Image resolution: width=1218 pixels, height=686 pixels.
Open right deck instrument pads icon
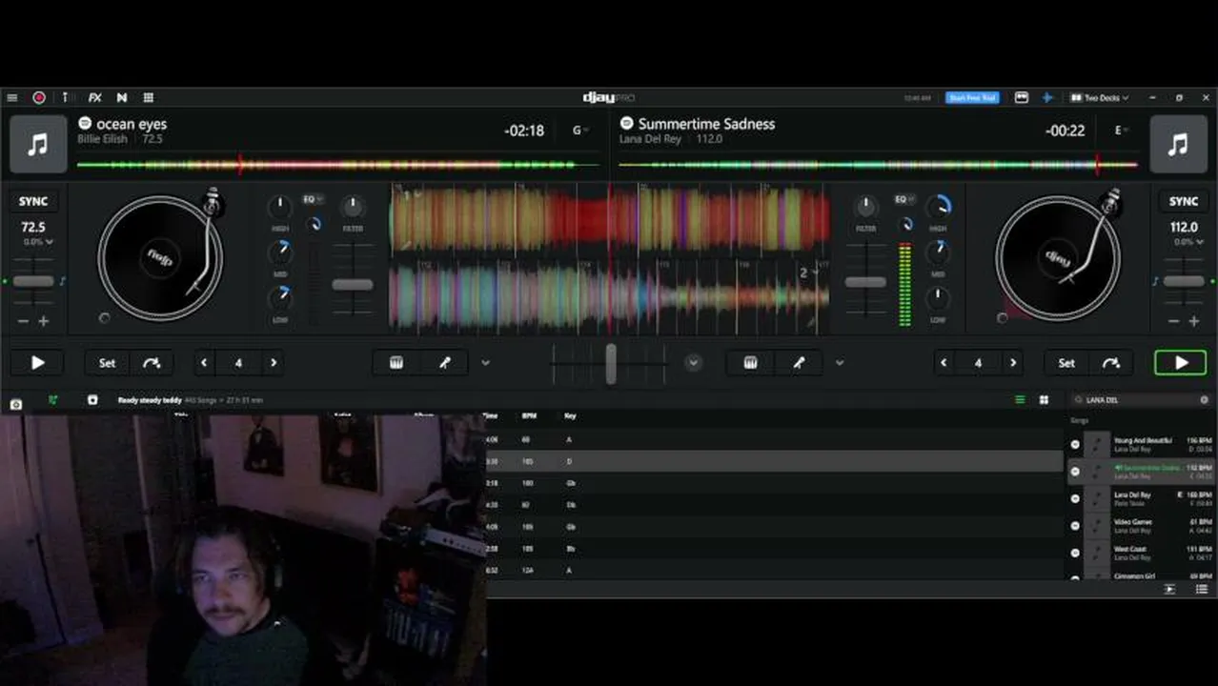tap(750, 363)
